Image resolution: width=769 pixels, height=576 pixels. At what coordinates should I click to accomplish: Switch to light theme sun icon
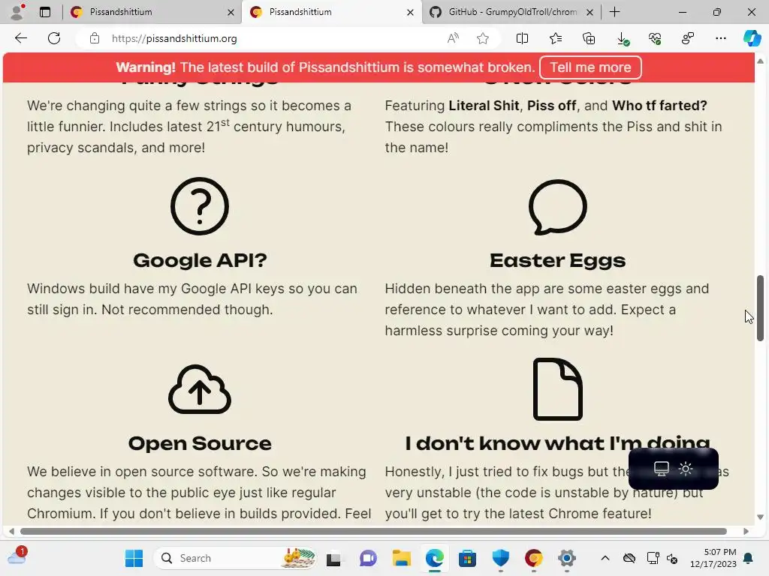[x=686, y=469]
